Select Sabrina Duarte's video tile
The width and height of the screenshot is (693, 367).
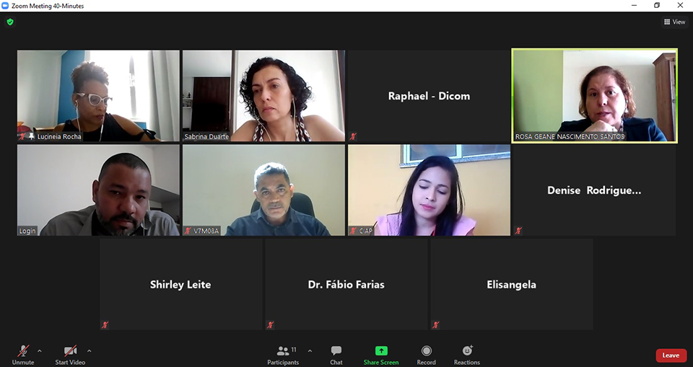pos(264,95)
